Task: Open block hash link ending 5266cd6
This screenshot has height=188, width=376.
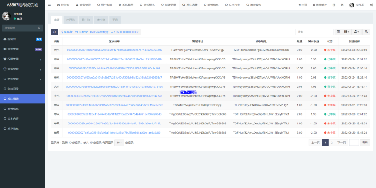Action: click(x=114, y=50)
